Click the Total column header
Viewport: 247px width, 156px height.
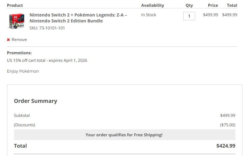232,5
